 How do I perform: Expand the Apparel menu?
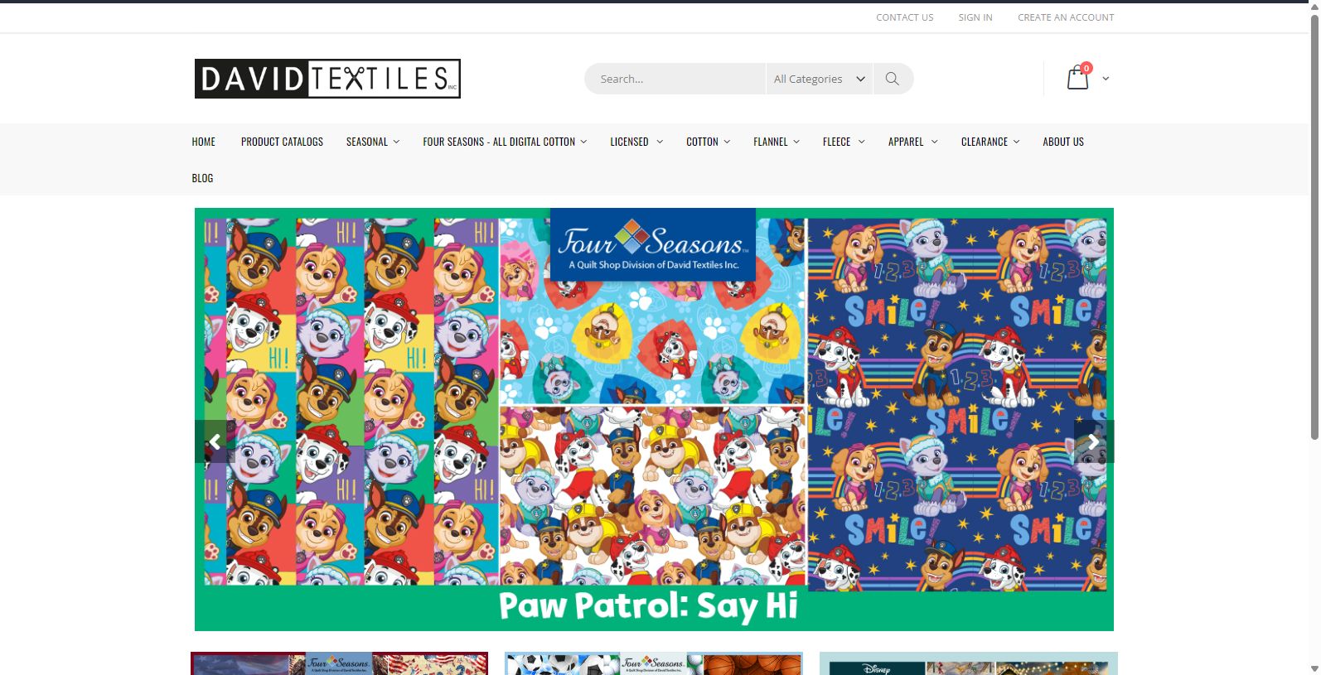(x=913, y=142)
